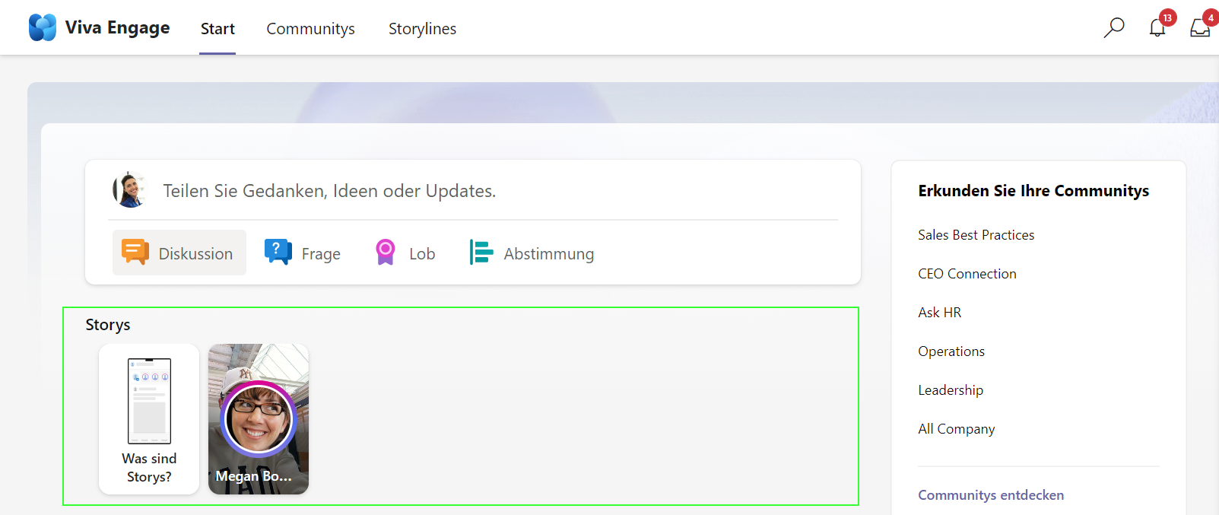
Task: Go to the Ask HR community
Action: tap(939, 313)
